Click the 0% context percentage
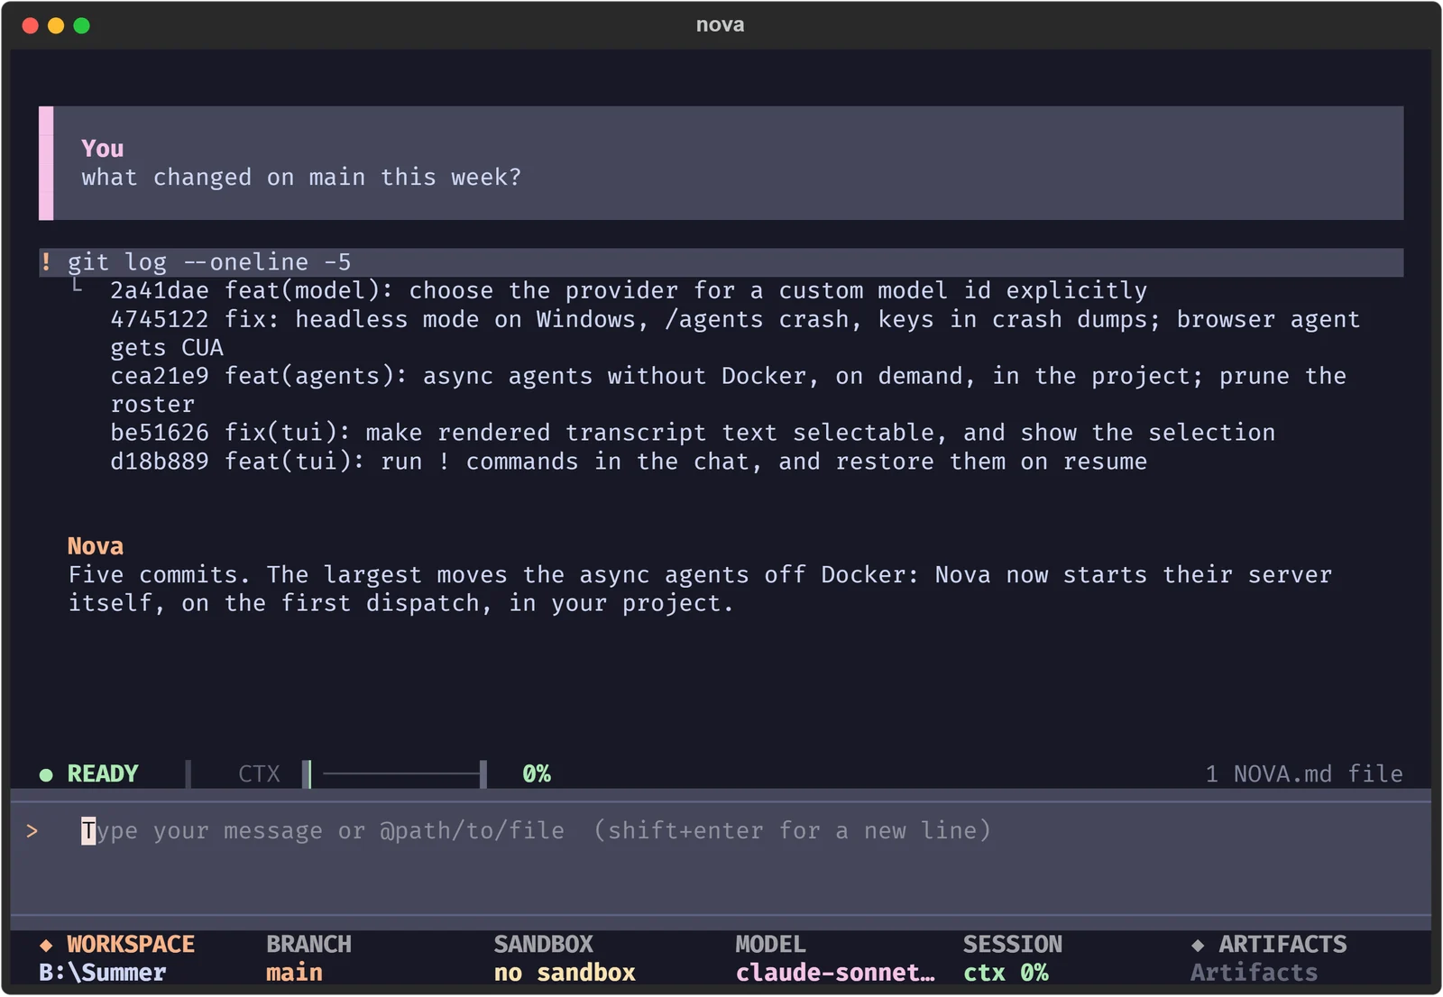 click(537, 774)
